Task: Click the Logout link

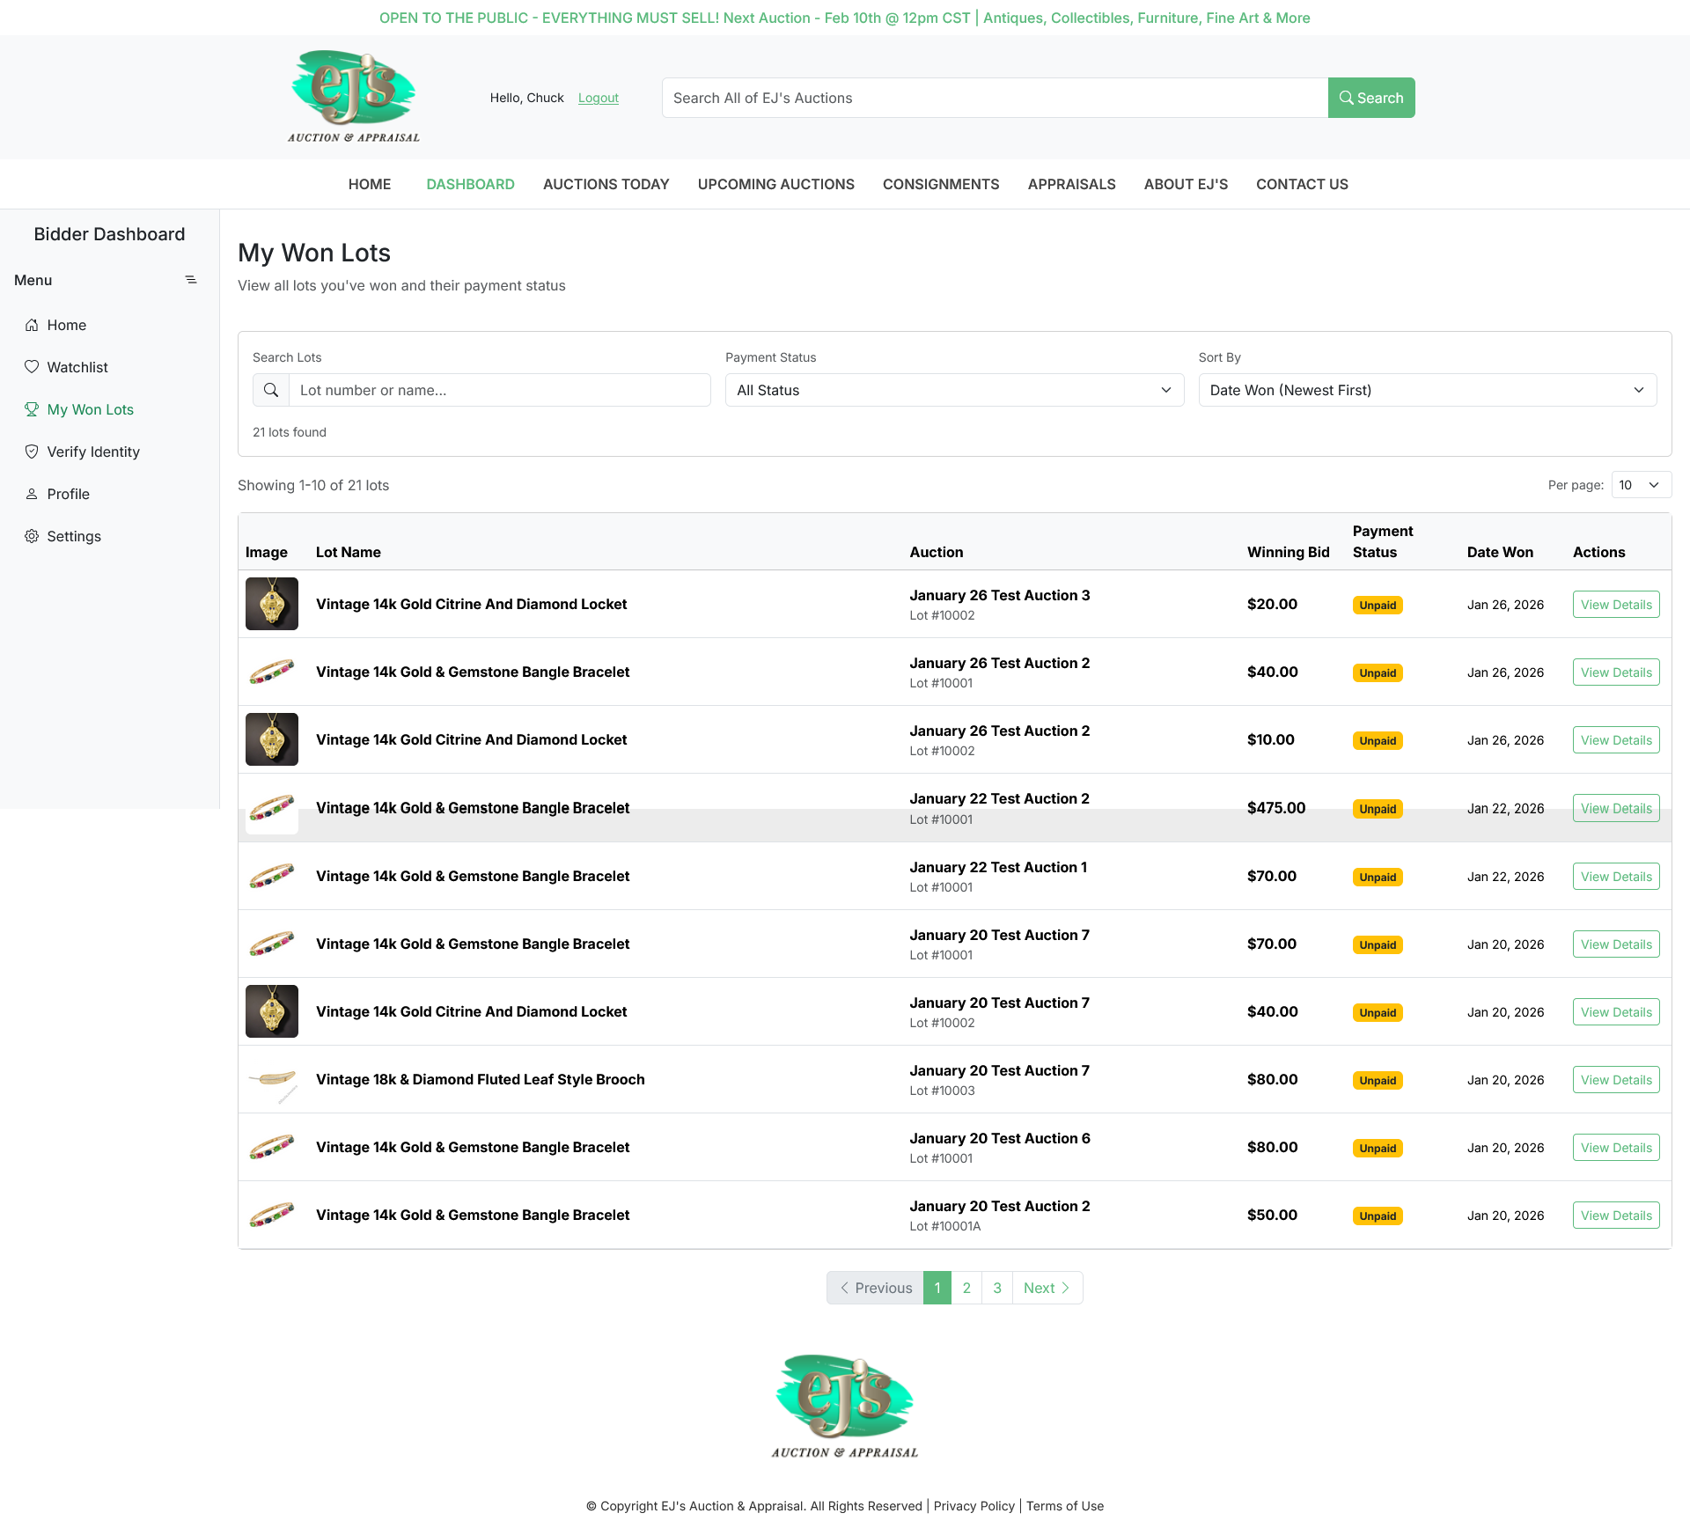Action: [x=598, y=98]
